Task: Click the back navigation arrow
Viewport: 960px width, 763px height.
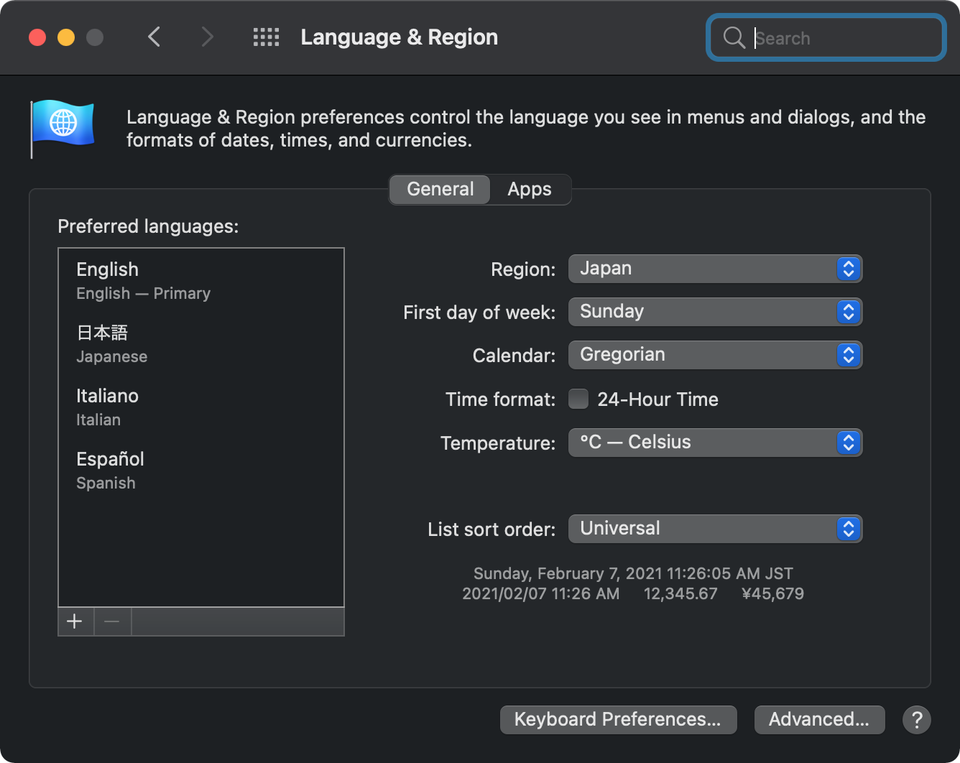Action: 154,37
